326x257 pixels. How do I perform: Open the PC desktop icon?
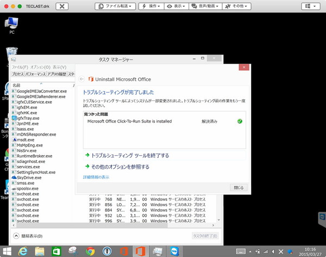click(x=11, y=26)
